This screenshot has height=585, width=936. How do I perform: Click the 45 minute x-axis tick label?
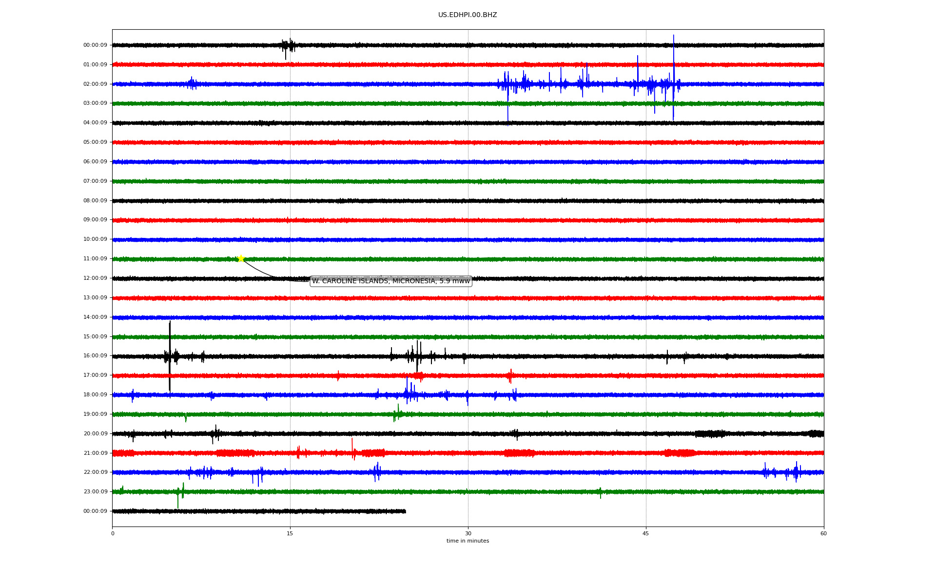point(646,533)
